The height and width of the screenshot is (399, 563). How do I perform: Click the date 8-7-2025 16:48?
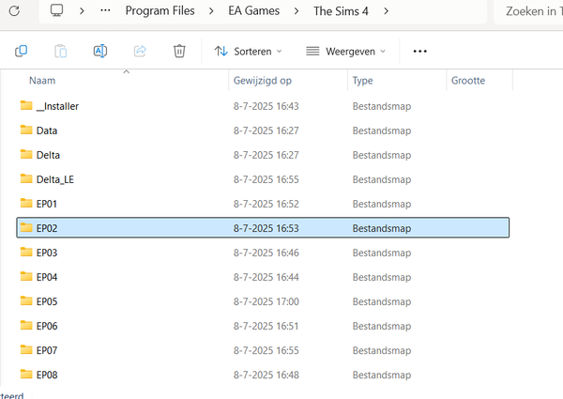[266, 375]
